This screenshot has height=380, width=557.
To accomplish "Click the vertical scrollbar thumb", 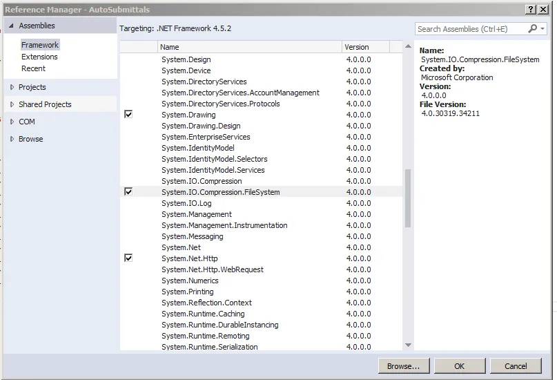I will [408, 198].
